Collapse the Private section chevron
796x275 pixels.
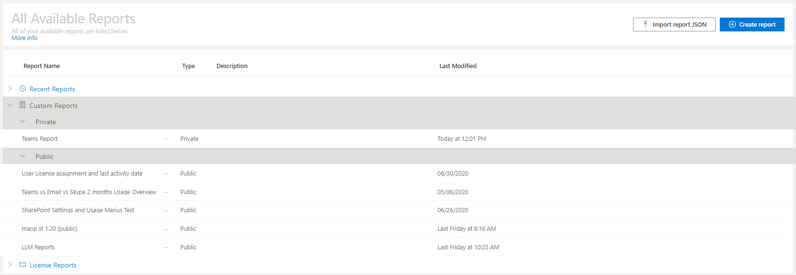pos(22,121)
